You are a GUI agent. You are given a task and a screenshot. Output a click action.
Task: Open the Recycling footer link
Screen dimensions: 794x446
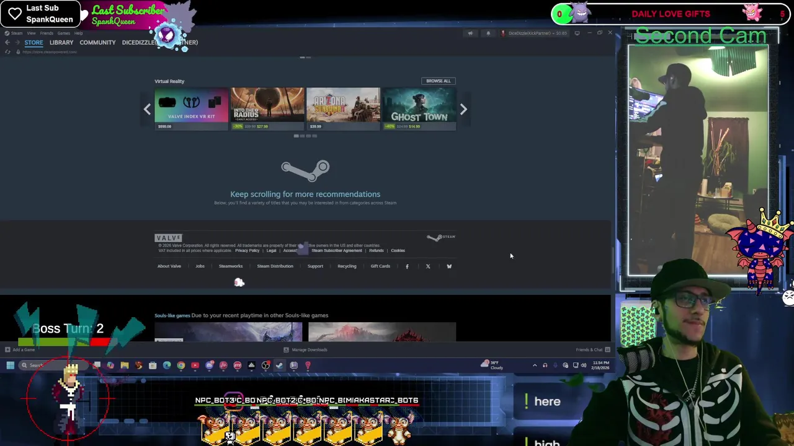(x=347, y=266)
